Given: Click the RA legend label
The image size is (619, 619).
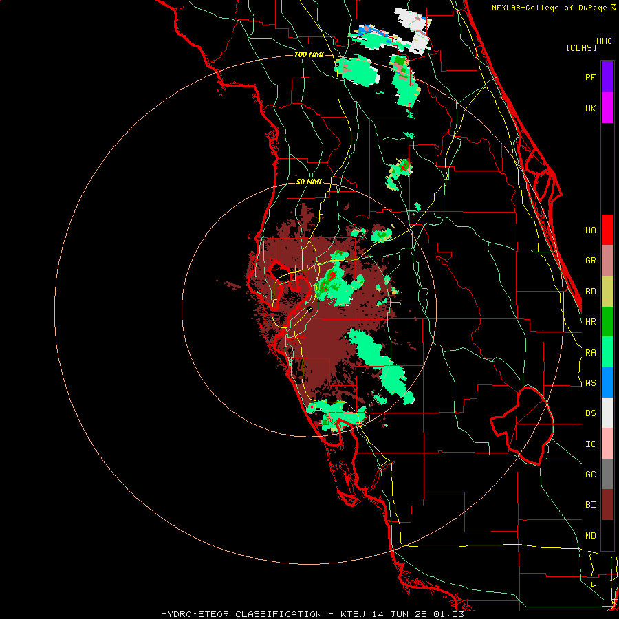Looking at the screenshot, I should coord(590,353).
